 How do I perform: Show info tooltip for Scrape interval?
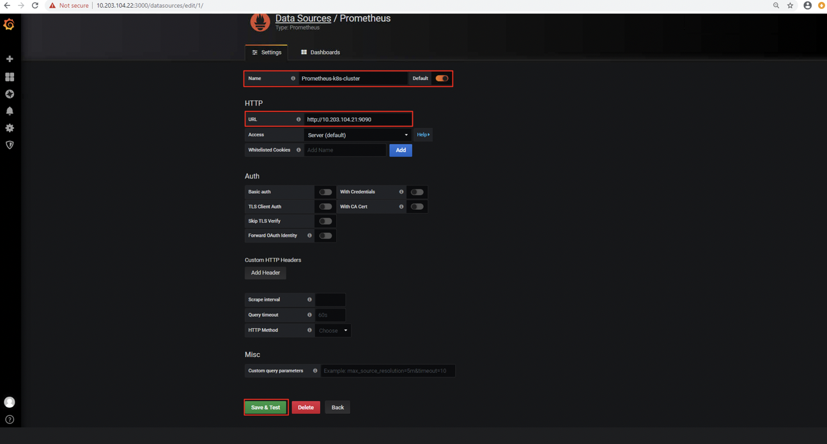[309, 299]
